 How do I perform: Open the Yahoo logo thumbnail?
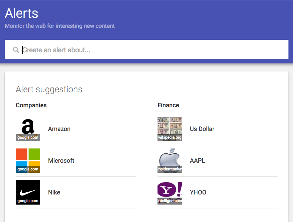point(170,192)
